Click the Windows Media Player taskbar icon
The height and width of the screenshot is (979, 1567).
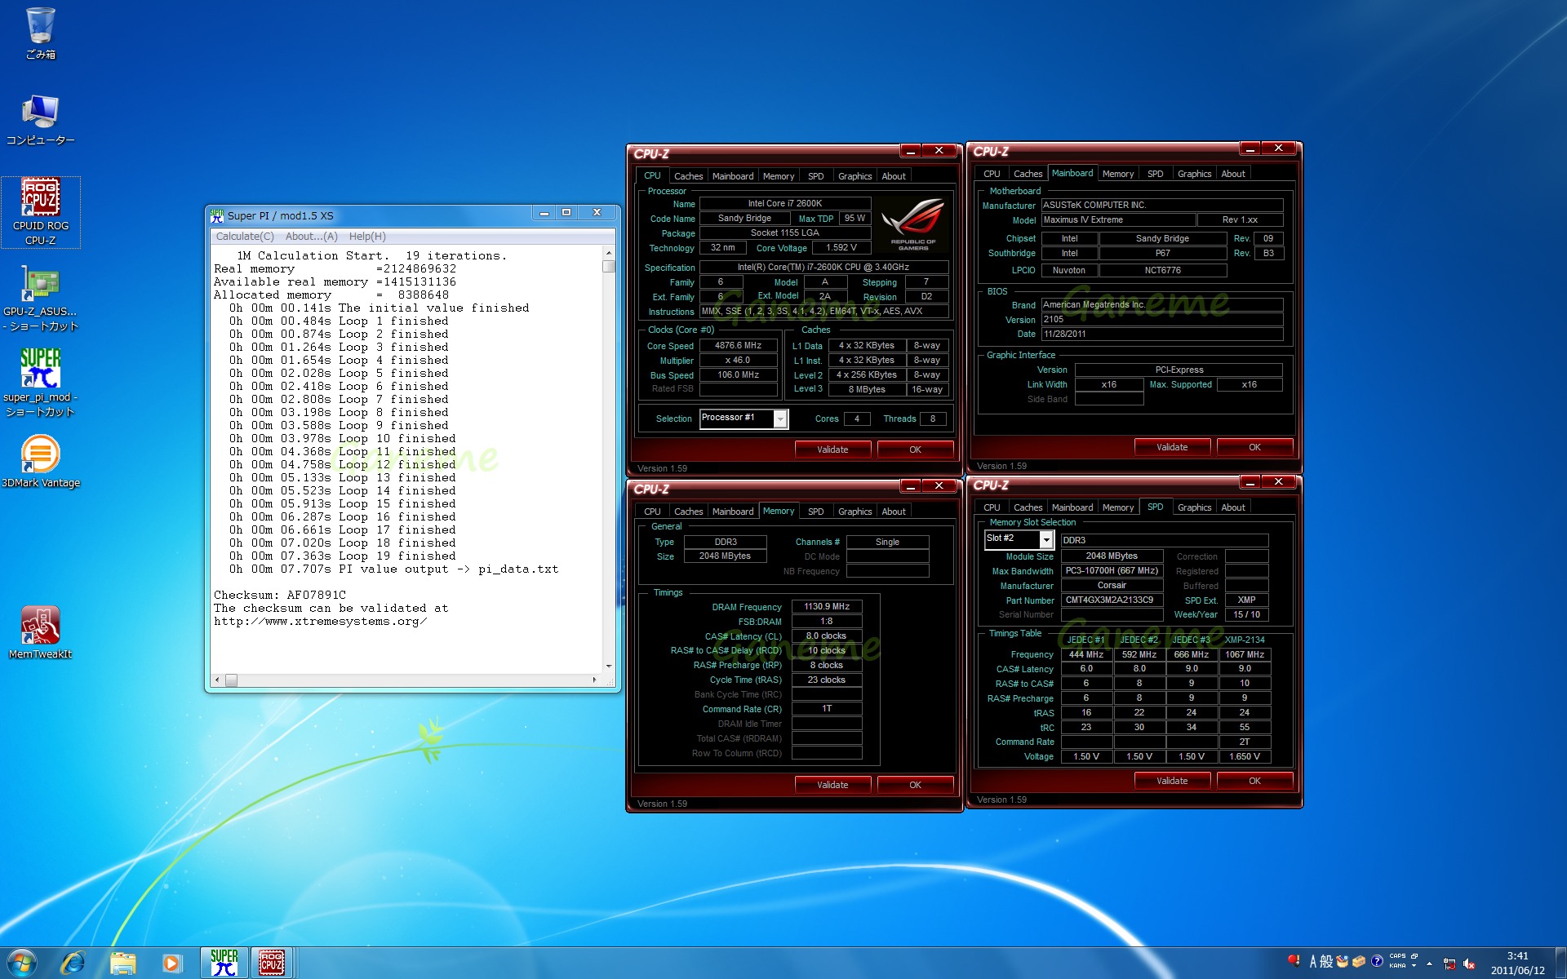point(171,963)
